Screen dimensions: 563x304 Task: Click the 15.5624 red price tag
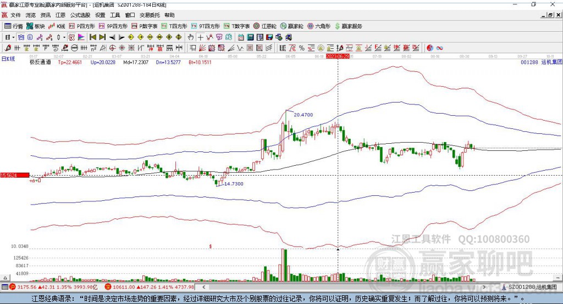point(15,175)
